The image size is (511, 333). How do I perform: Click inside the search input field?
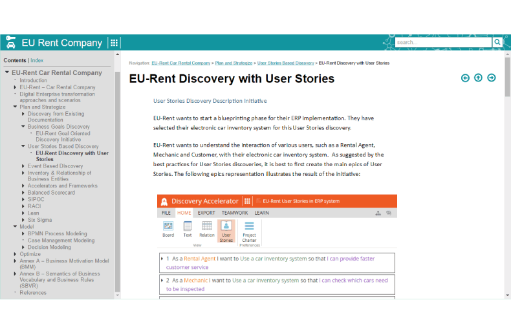coord(442,42)
